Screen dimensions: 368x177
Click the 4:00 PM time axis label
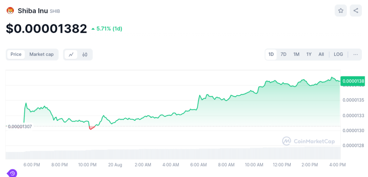pyautogui.click(x=337, y=165)
